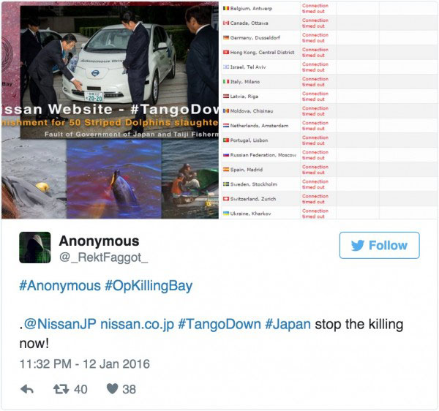Viewport: 439px width, 411px height.
Task: Open the Anonymous display name
Action: point(99,241)
